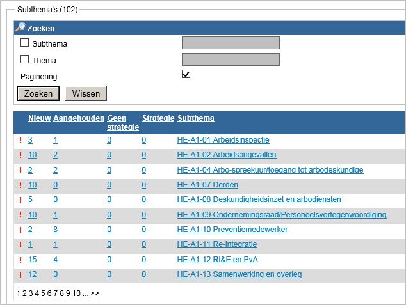Uncheck the Paginering checkbox

click(x=186, y=74)
